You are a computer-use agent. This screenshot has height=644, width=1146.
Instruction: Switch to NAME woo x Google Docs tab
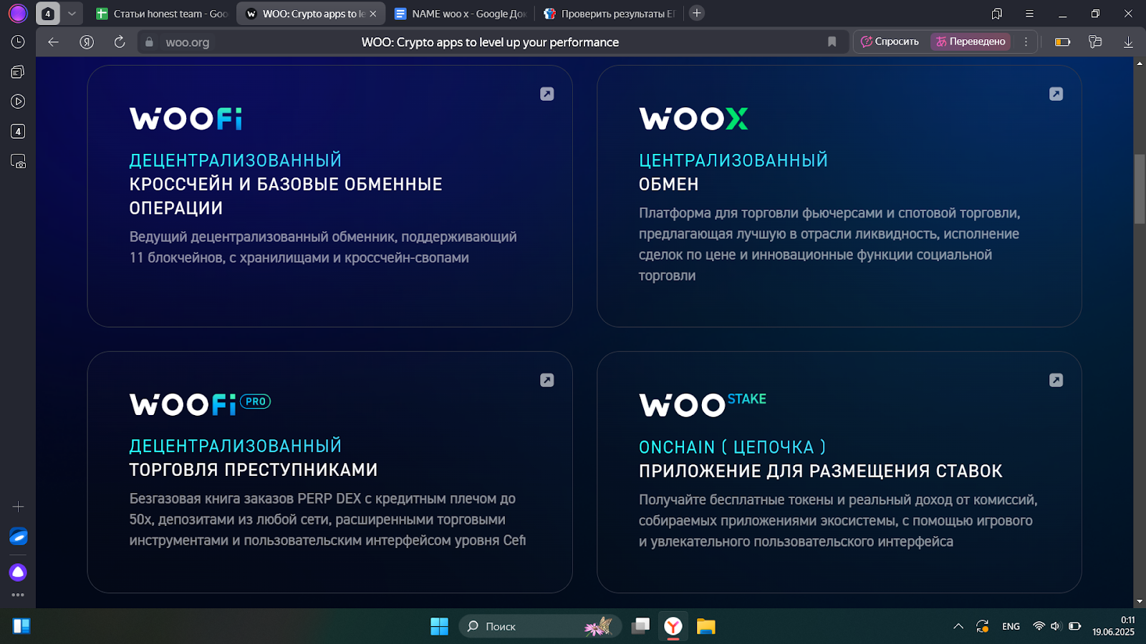(x=461, y=14)
